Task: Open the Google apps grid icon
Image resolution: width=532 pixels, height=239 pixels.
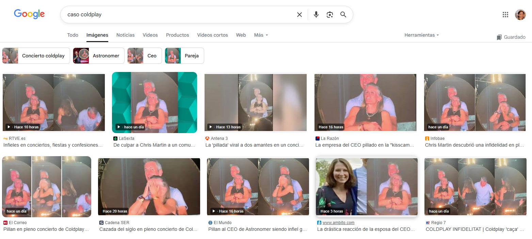Action: 505,15
